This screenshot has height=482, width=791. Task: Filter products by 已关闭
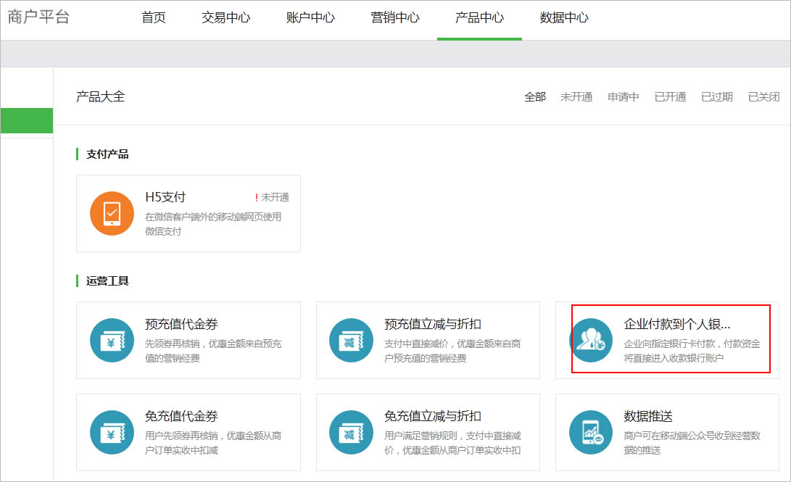tap(763, 96)
